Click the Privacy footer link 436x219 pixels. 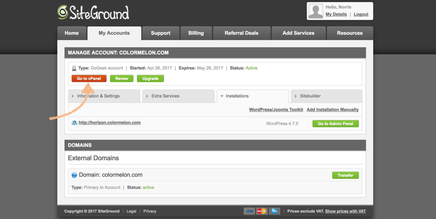coord(150,211)
